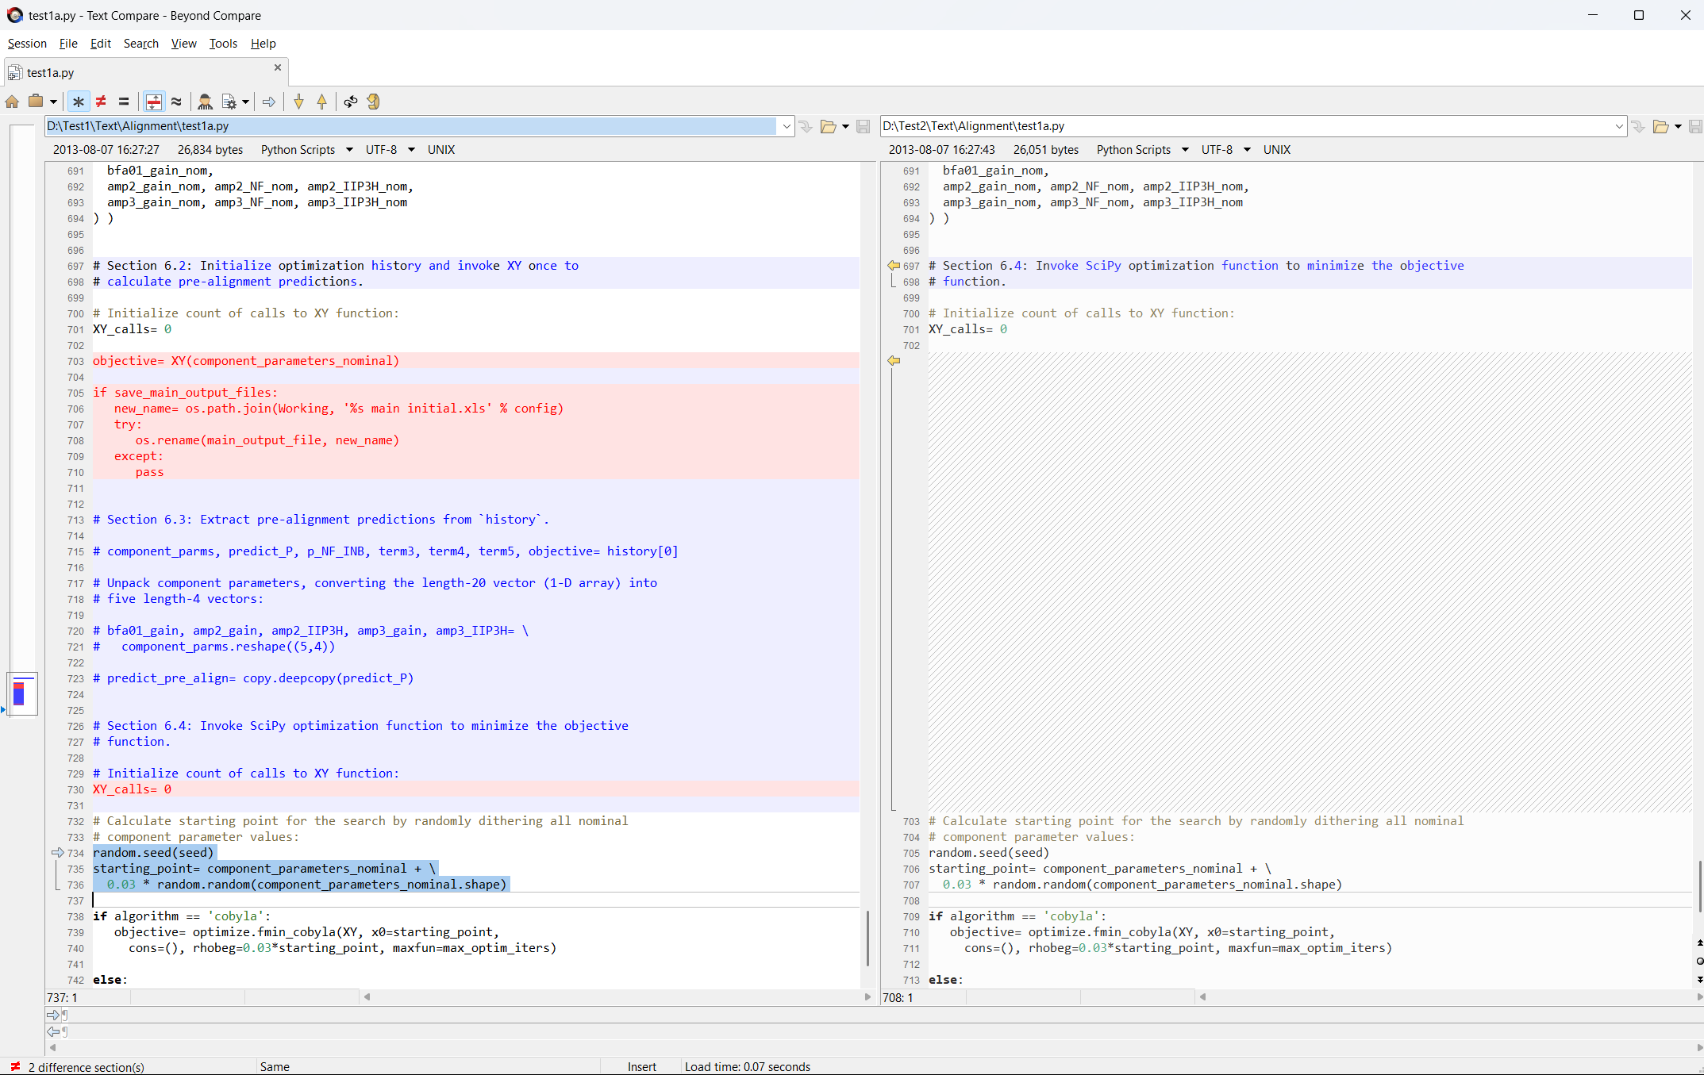
Task: Click copy-right arrow at left line 734
Action: pos(58,853)
